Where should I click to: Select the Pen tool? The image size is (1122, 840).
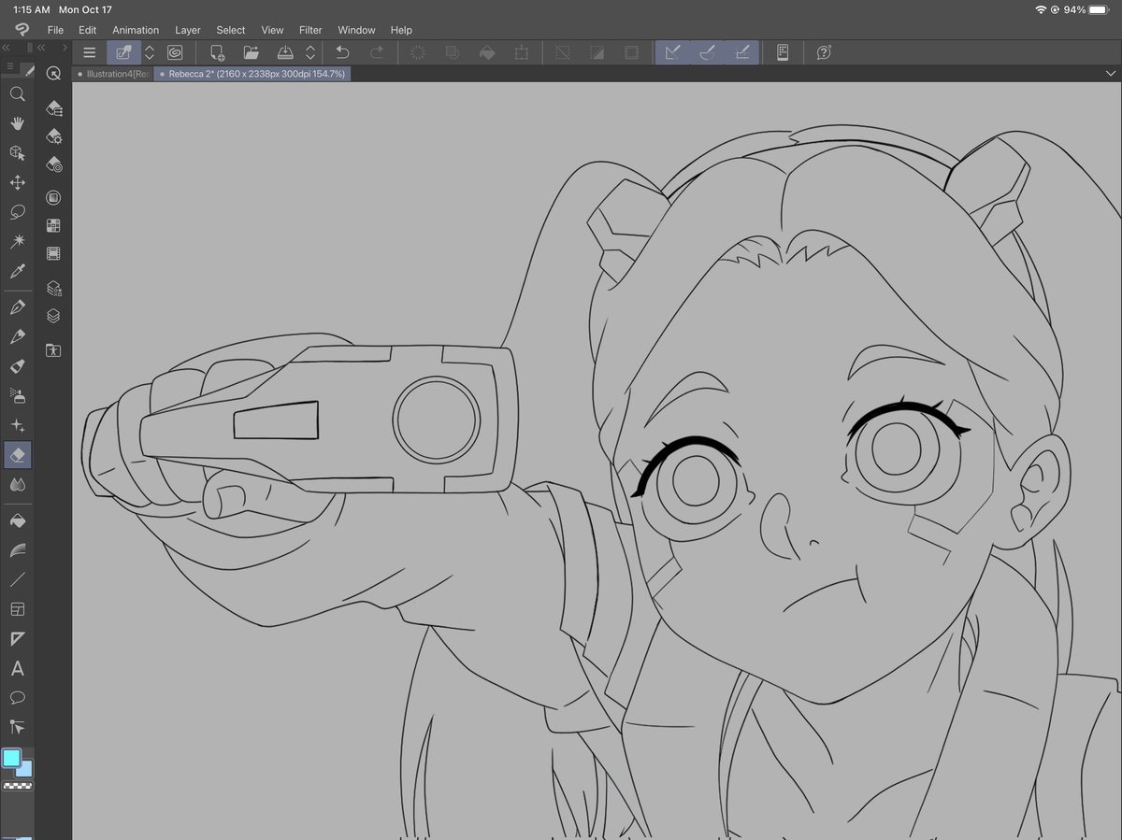[x=17, y=307]
